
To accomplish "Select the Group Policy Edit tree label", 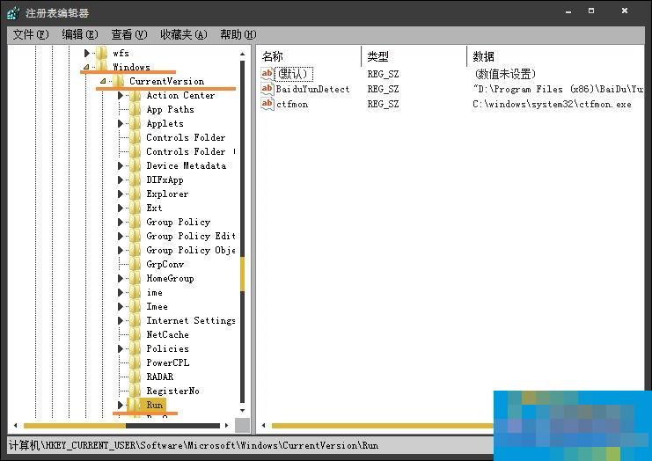I will [x=191, y=236].
